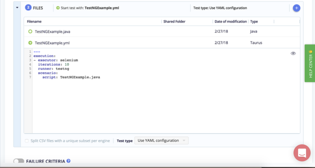This screenshot has height=168, width=315.
Task: Click the TestNGExample.java file name
Action: click(x=53, y=31)
